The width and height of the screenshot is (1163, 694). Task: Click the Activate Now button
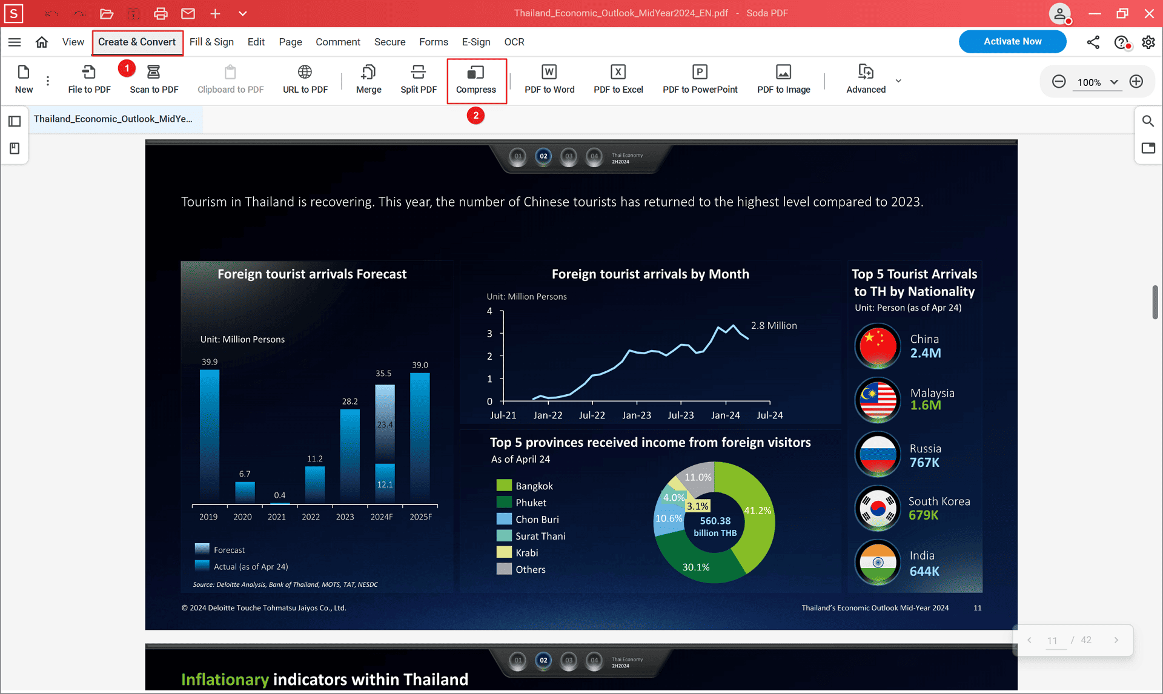point(1012,41)
